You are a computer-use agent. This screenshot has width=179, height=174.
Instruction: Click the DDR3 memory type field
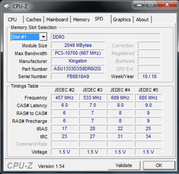pos(106,37)
